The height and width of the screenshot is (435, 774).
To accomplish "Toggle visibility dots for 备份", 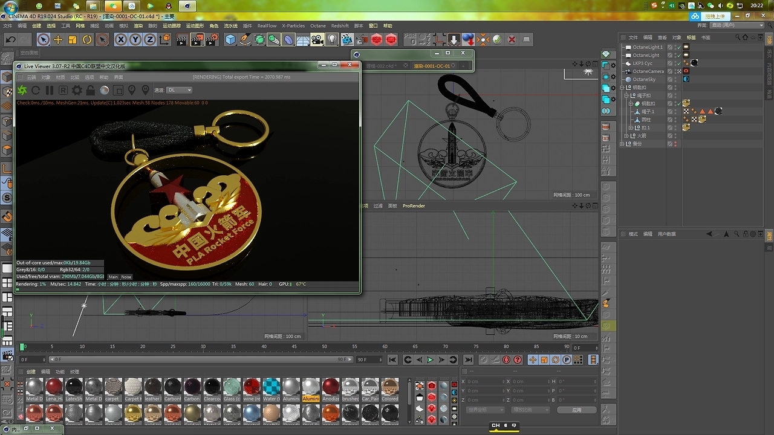I will [675, 144].
